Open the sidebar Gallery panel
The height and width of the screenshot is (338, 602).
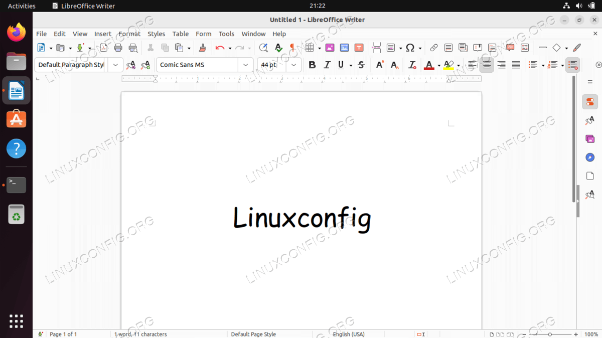(x=590, y=139)
